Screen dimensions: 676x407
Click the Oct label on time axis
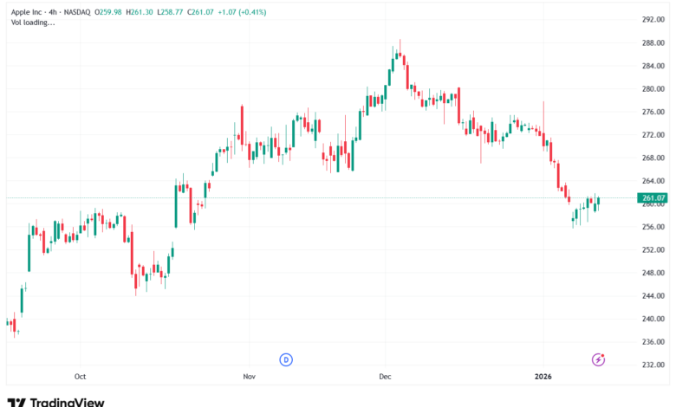pyautogui.click(x=81, y=377)
